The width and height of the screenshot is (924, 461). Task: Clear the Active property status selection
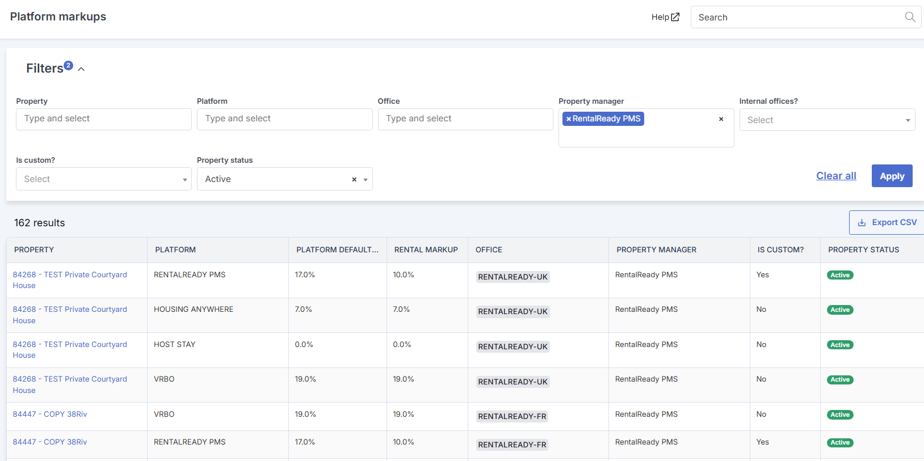pos(354,179)
